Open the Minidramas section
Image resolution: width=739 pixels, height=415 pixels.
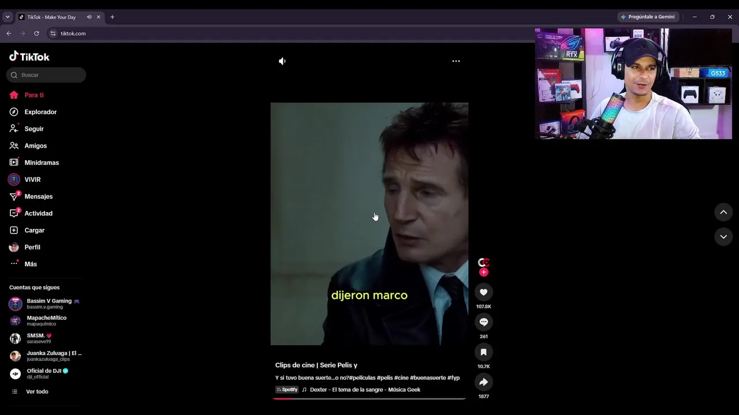pyautogui.click(x=34, y=163)
